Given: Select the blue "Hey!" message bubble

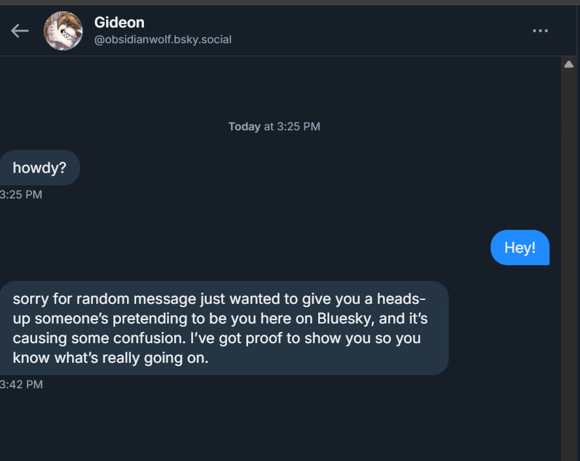Looking at the screenshot, I should pyautogui.click(x=520, y=248).
